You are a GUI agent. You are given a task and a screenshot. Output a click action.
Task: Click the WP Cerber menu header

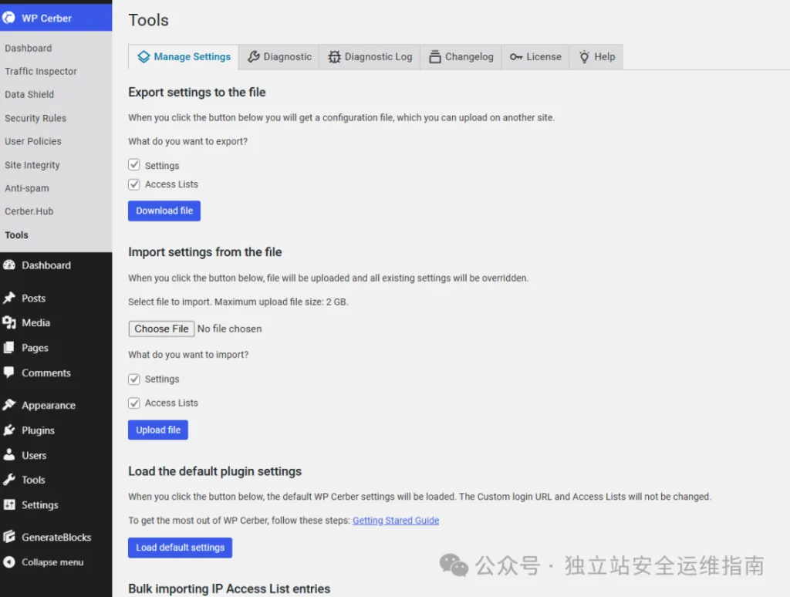[x=56, y=19]
